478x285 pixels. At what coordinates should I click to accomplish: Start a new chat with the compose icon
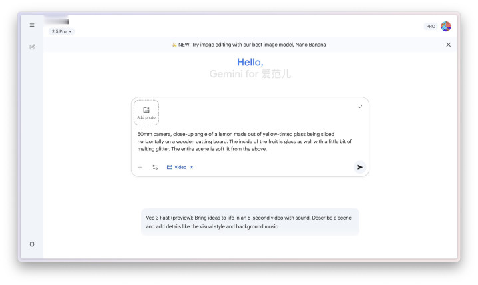point(32,47)
